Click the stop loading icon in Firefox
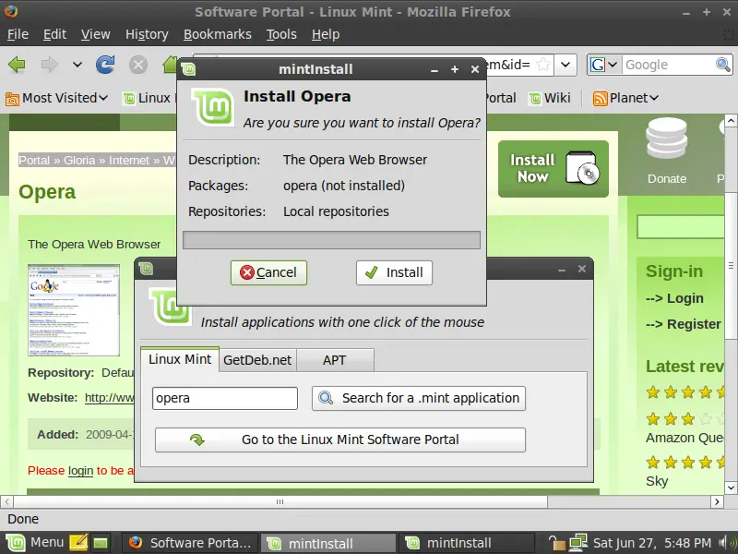The image size is (738, 554). (138, 65)
